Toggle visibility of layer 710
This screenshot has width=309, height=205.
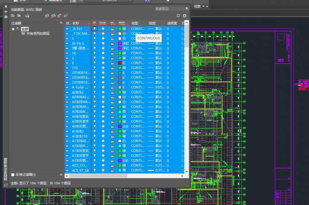(x=94, y=68)
